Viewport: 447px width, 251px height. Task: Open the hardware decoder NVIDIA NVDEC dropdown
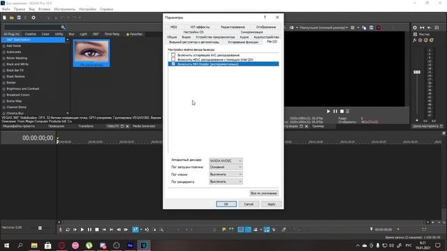226,161
